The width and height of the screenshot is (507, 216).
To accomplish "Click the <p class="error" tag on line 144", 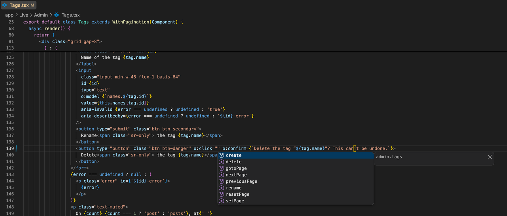I will (123, 182).
